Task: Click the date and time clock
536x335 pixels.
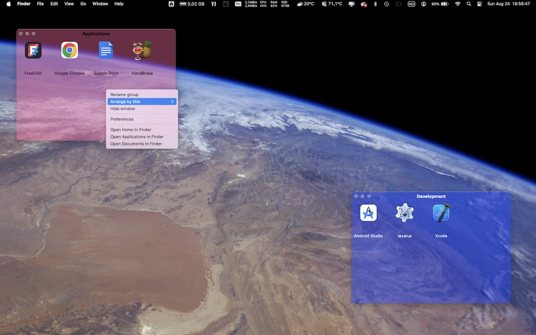Action: [x=509, y=4]
